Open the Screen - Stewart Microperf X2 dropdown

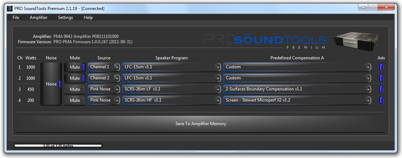point(297,100)
